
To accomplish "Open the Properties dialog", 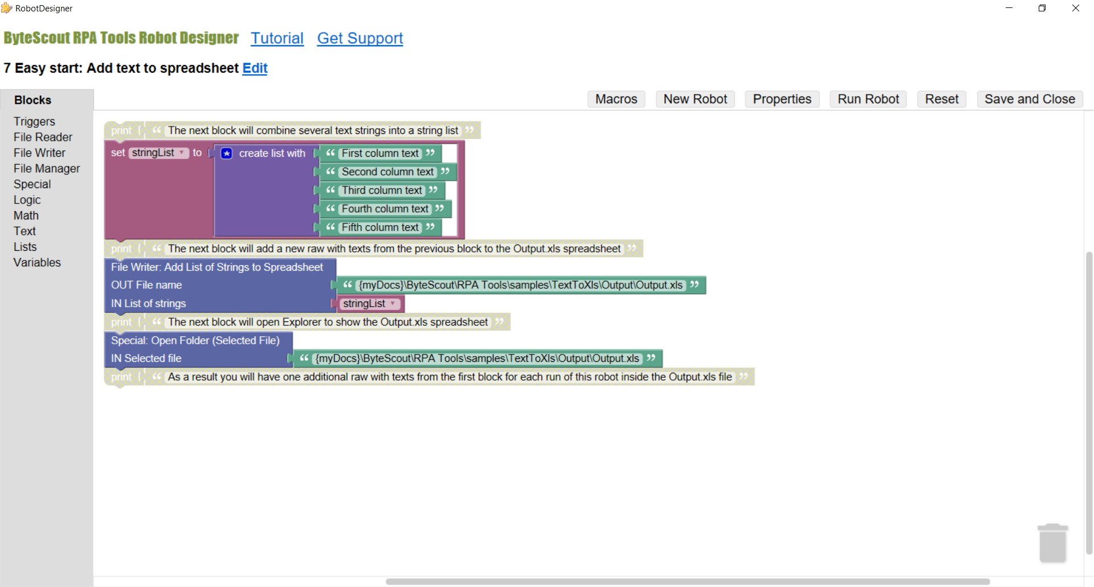I will [x=782, y=99].
